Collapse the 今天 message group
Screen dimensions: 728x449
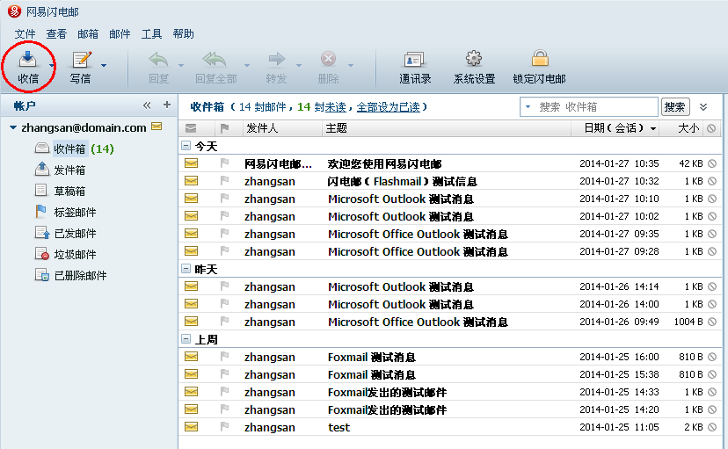pos(186,146)
